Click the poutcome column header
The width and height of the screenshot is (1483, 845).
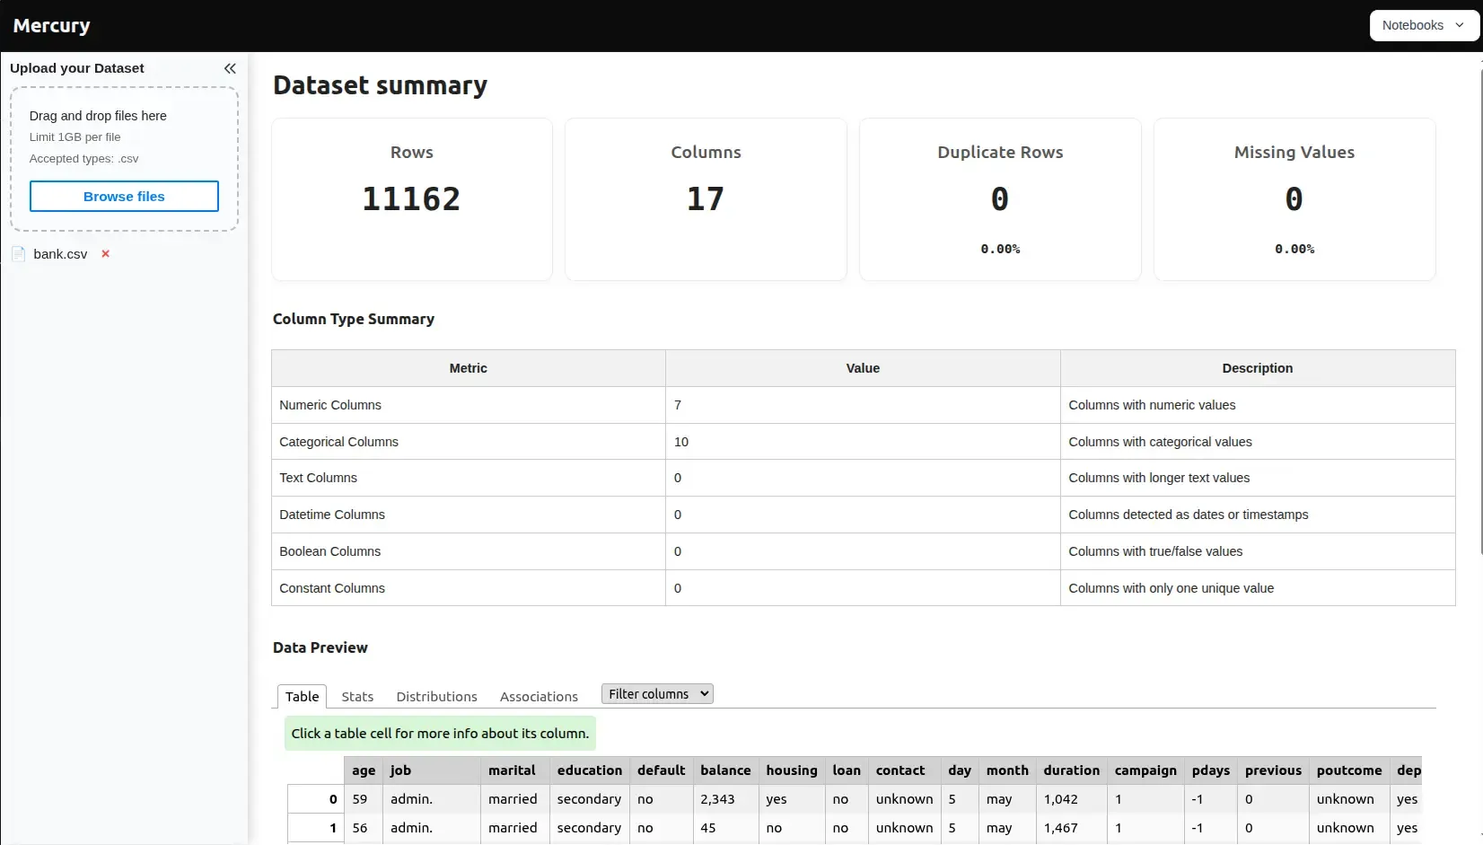(x=1349, y=770)
